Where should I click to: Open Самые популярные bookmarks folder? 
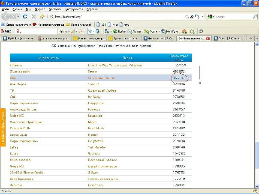click(16, 24)
